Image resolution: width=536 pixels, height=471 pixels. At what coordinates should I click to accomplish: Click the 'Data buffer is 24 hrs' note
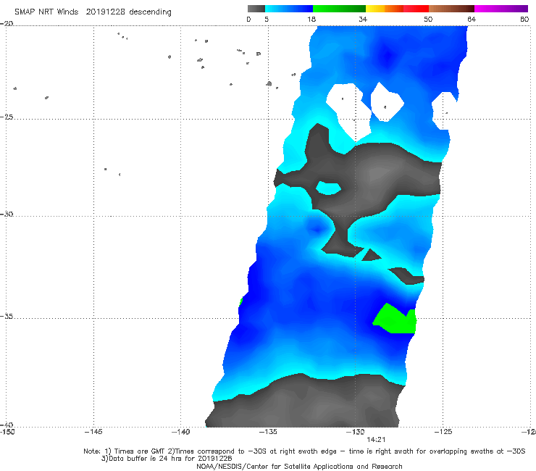[x=167, y=459]
